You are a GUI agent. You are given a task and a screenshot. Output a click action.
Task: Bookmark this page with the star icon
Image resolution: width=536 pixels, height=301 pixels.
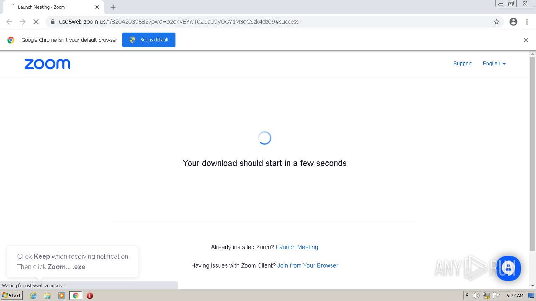coord(497,22)
